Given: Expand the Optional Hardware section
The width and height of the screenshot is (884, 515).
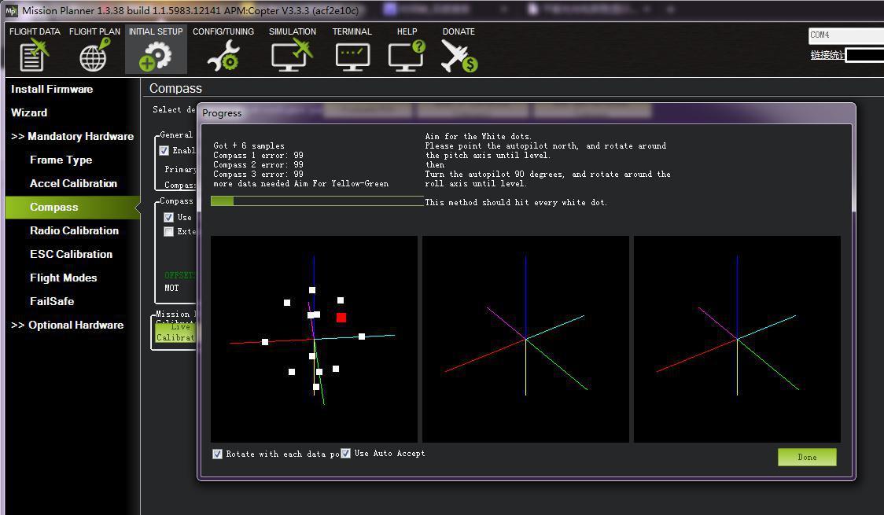Looking at the screenshot, I should tap(67, 325).
